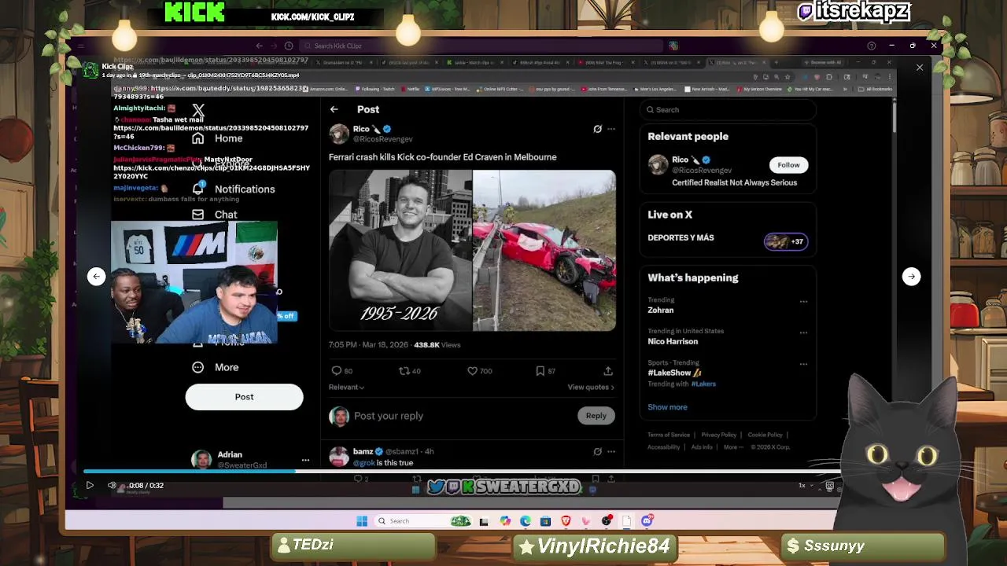
Task: Go to the next clip arrow
Action: pyautogui.click(x=911, y=276)
